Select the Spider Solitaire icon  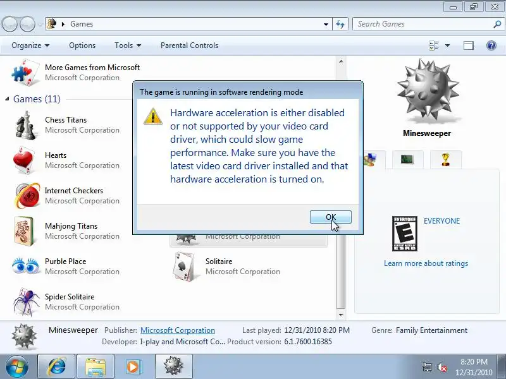[x=26, y=302]
